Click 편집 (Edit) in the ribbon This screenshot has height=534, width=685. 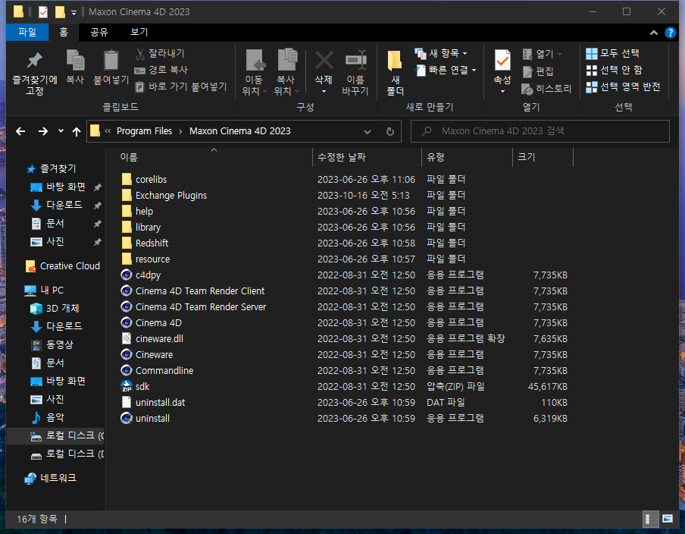(x=538, y=71)
